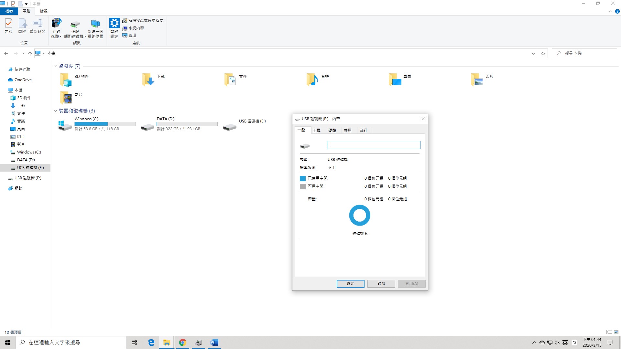Click 解除安裝或變更程式 in ribbon

point(143,21)
